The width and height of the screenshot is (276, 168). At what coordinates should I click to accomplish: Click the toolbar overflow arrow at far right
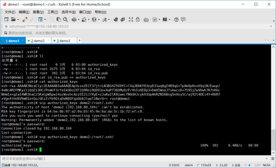coord(274,21)
